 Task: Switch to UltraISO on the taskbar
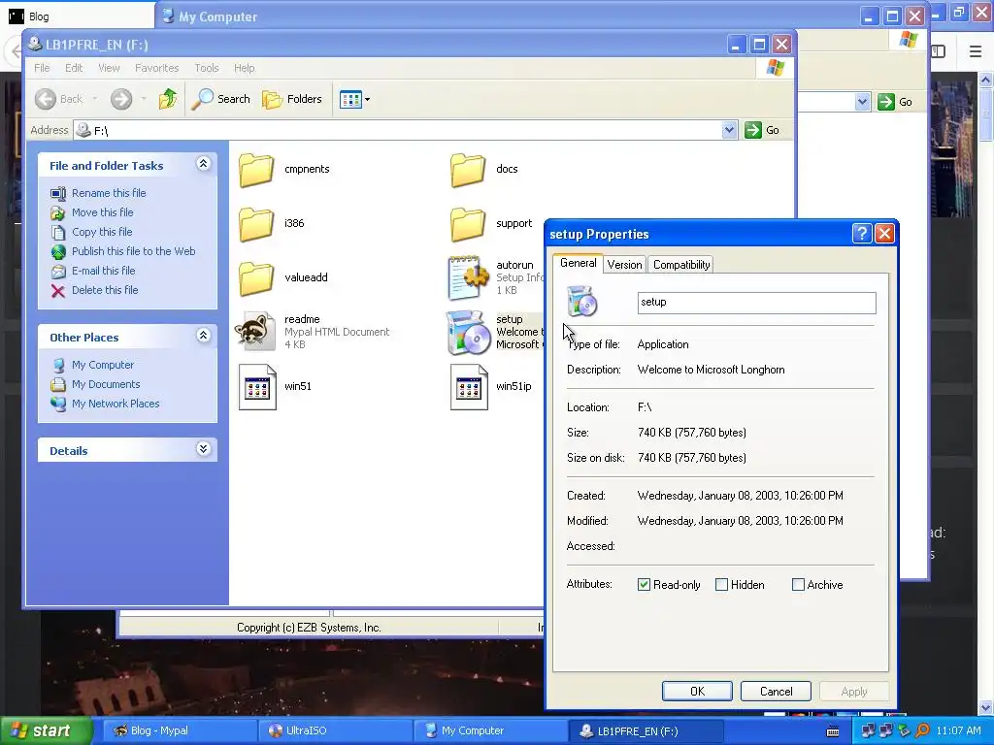click(x=334, y=730)
